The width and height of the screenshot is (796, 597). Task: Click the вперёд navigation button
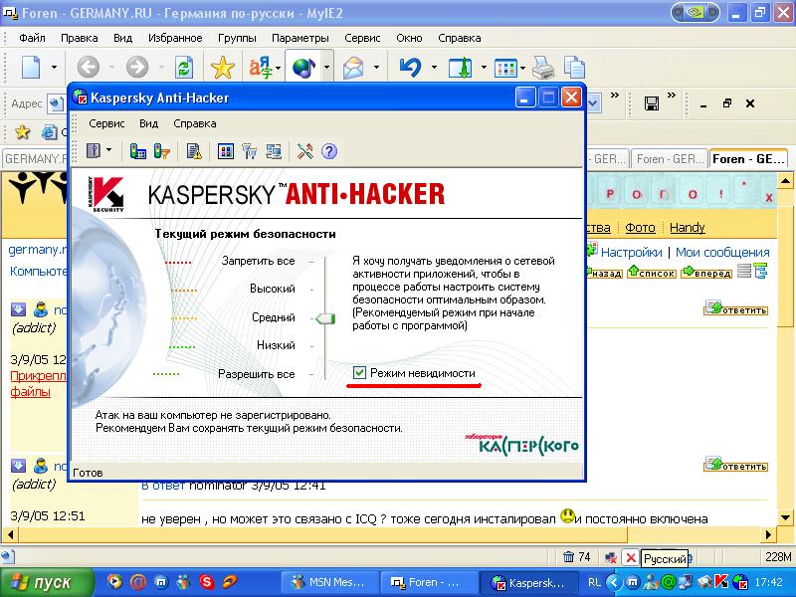[706, 273]
